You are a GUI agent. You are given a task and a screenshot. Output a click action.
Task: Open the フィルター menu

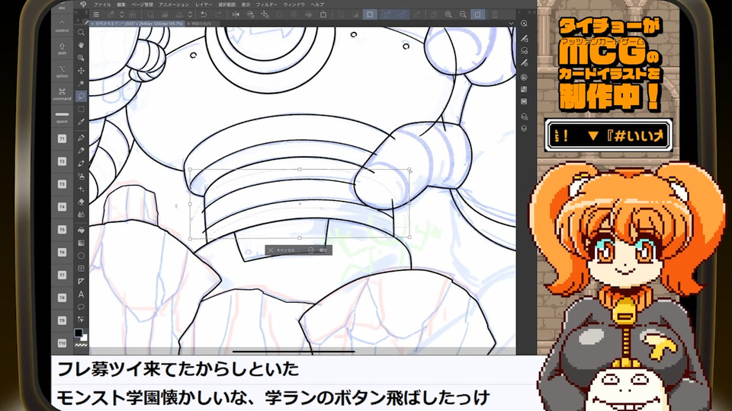267,5
